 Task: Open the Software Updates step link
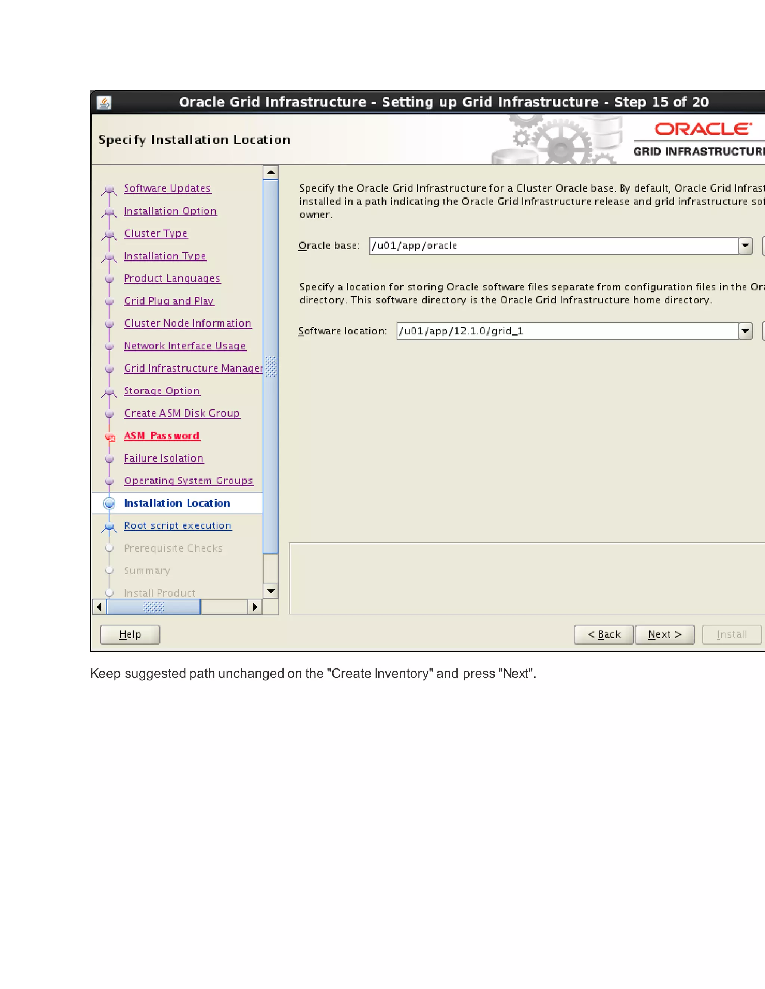click(x=167, y=188)
